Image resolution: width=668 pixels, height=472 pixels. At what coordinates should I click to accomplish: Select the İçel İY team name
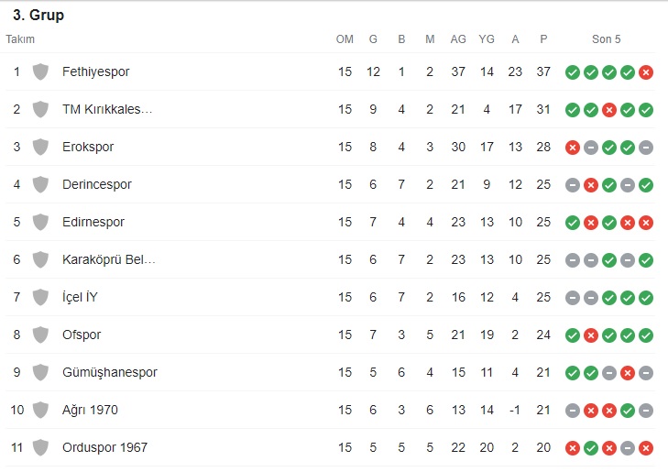80,297
